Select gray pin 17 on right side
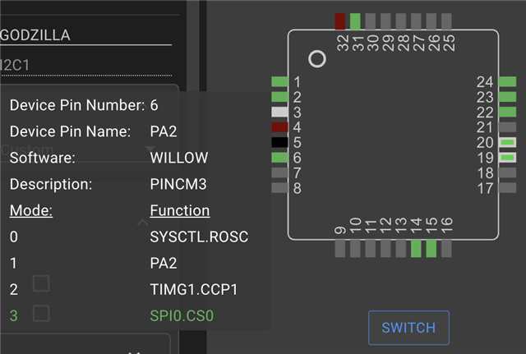 tap(508, 188)
